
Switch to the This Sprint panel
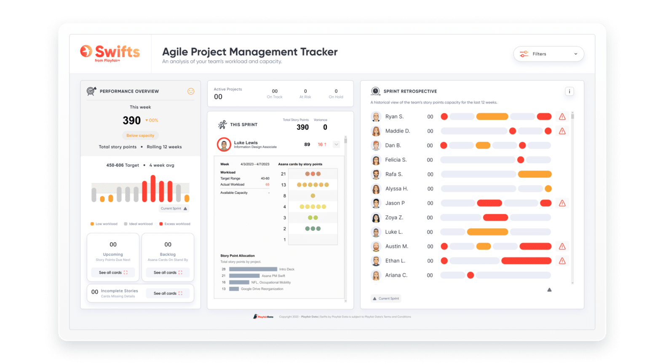click(x=243, y=124)
